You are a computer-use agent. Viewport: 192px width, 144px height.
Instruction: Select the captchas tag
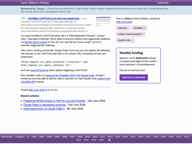[x=123, y=28]
